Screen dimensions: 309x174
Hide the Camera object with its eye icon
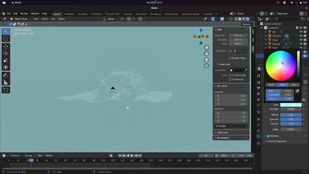301,36
